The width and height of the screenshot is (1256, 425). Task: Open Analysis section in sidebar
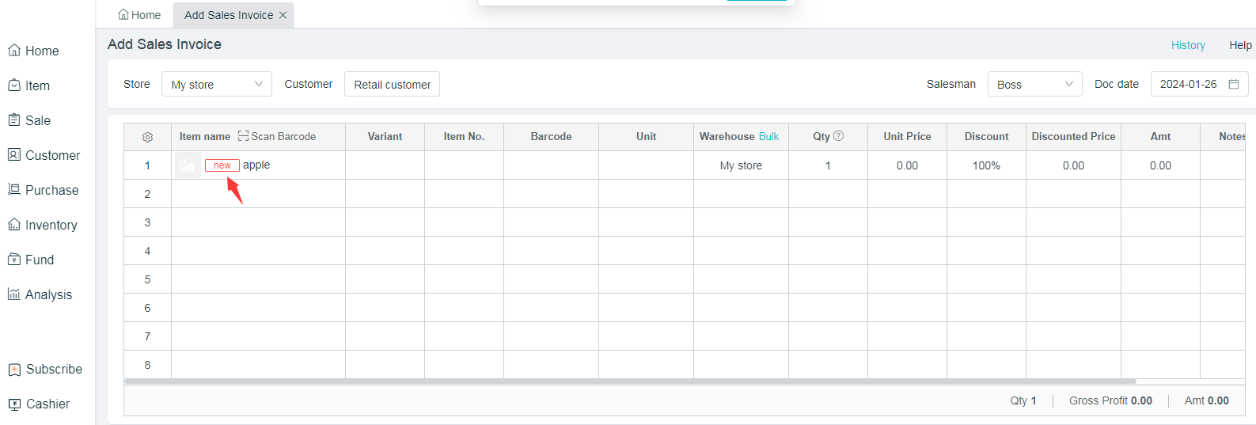40,294
